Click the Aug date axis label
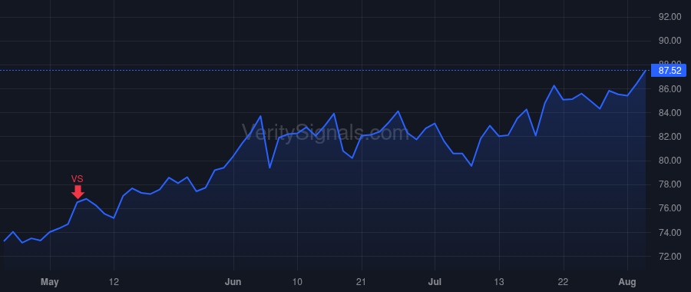 click(x=627, y=282)
